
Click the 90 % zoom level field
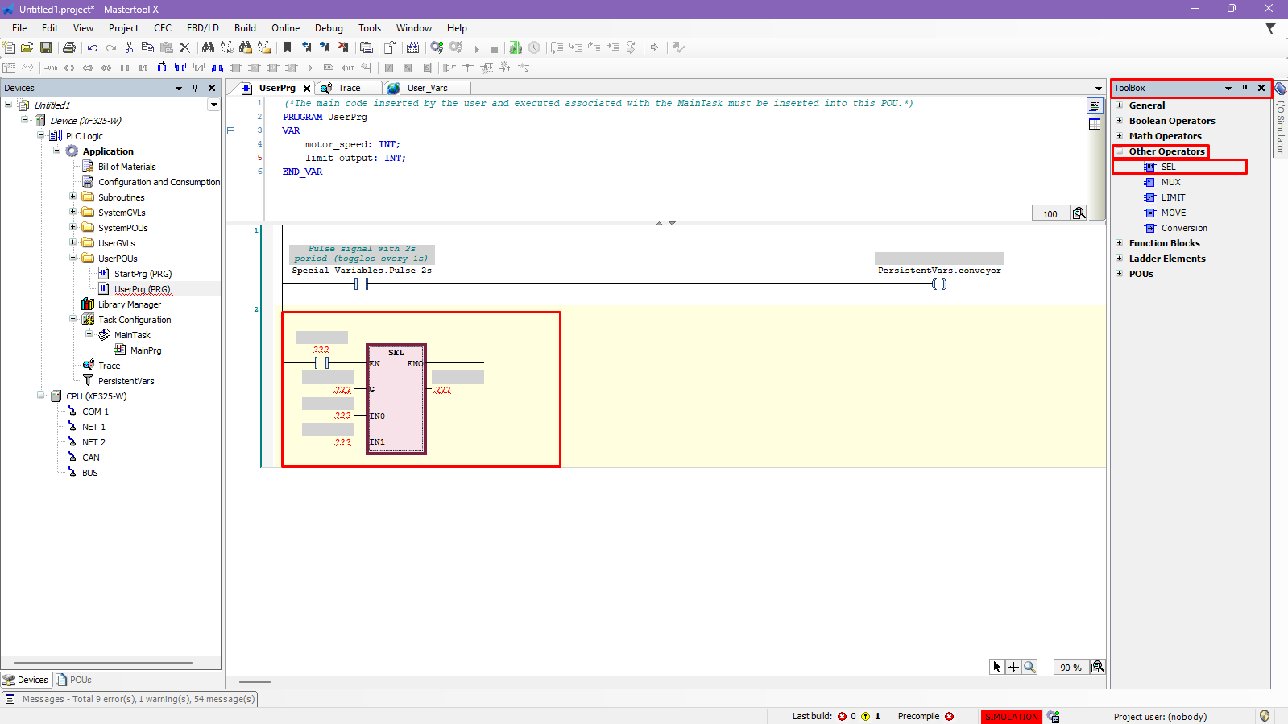(x=1070, y=668)
